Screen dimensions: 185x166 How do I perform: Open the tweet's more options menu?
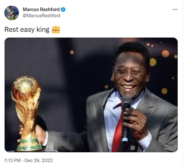click(x=175, y=10)
